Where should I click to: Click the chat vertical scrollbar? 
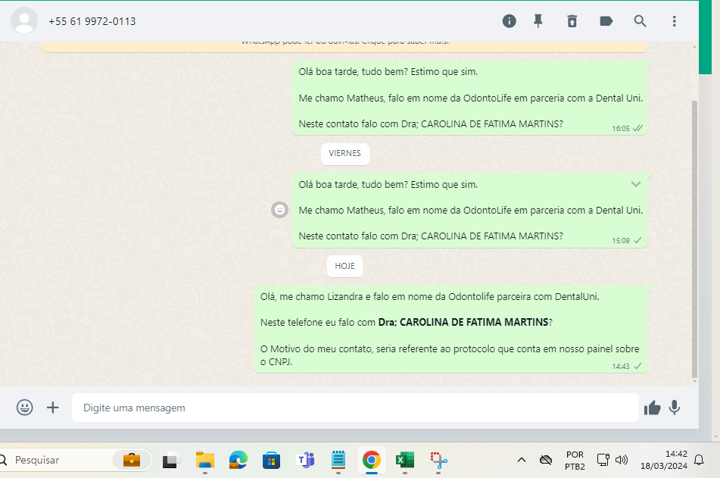694,238
